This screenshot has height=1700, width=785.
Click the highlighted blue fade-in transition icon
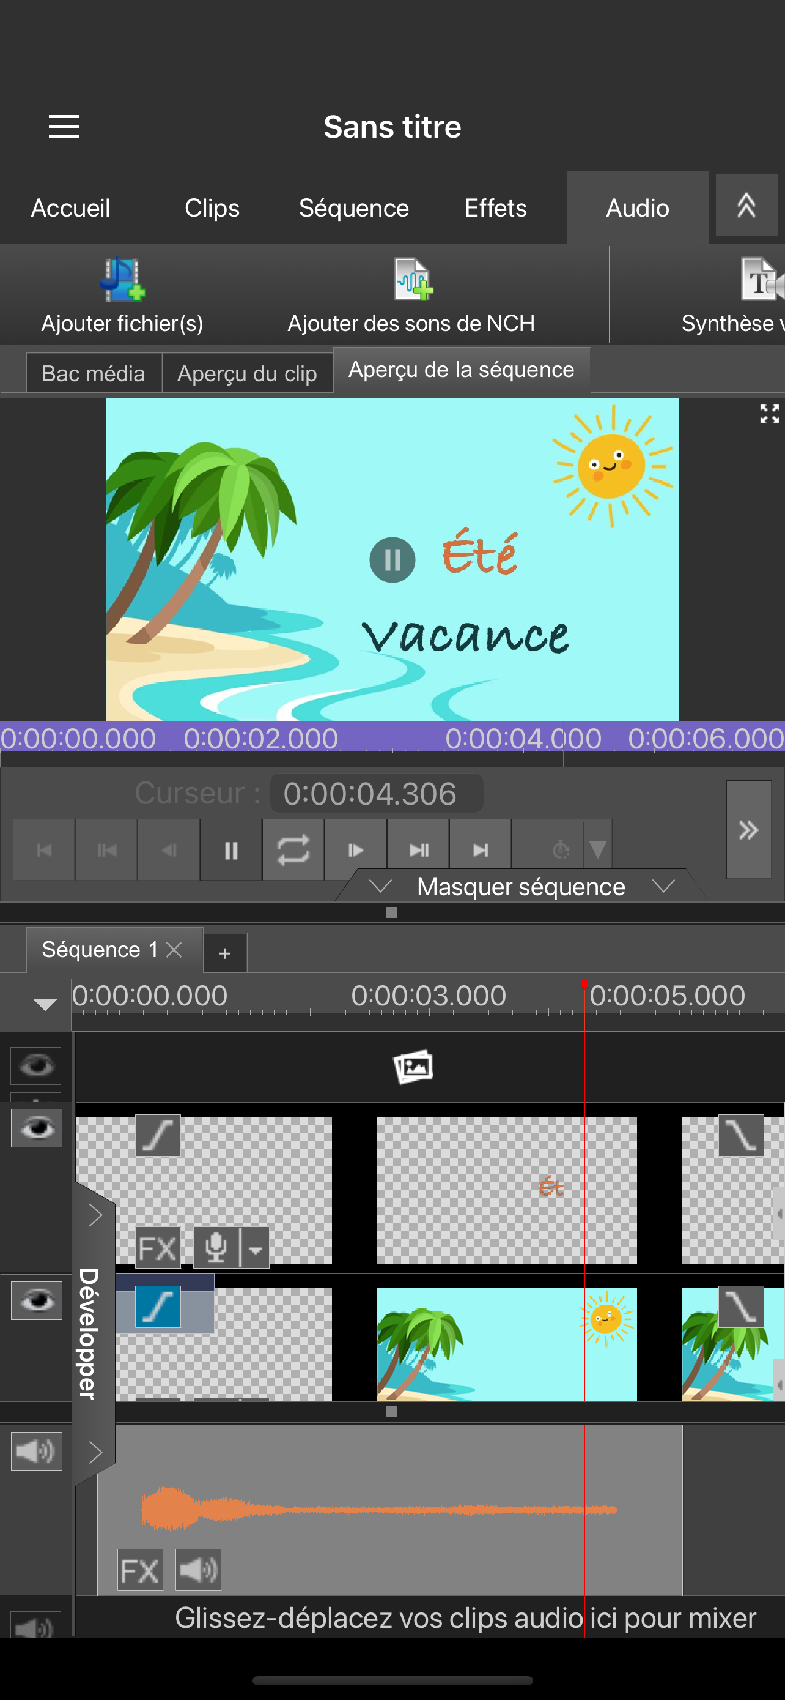pos(158,1307)
